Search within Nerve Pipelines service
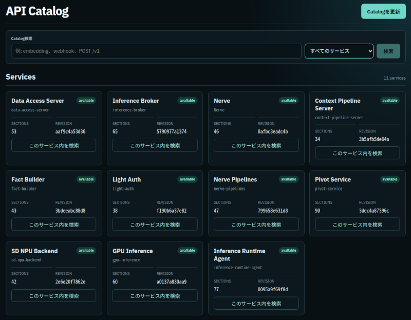 tap(256, 224)
